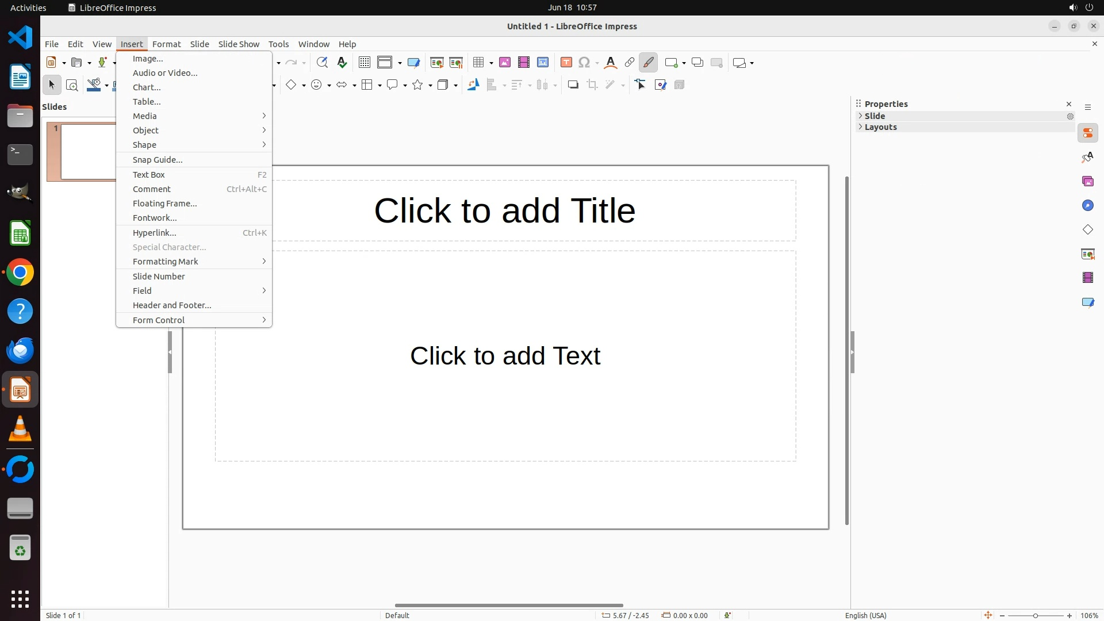1104x621 pixels.
Task: Expand the Shape submenu arrow
Action: 264,145
